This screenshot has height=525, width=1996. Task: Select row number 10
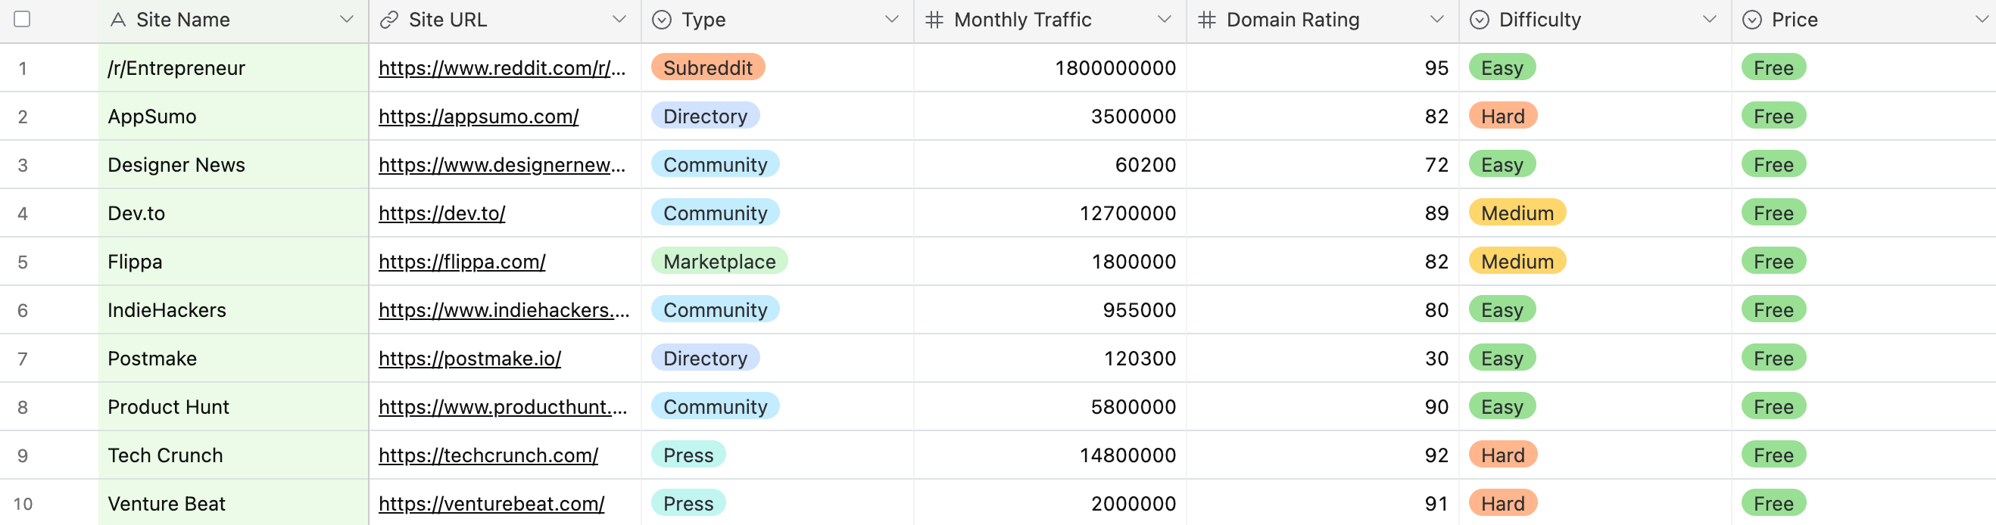pos(23,504)
